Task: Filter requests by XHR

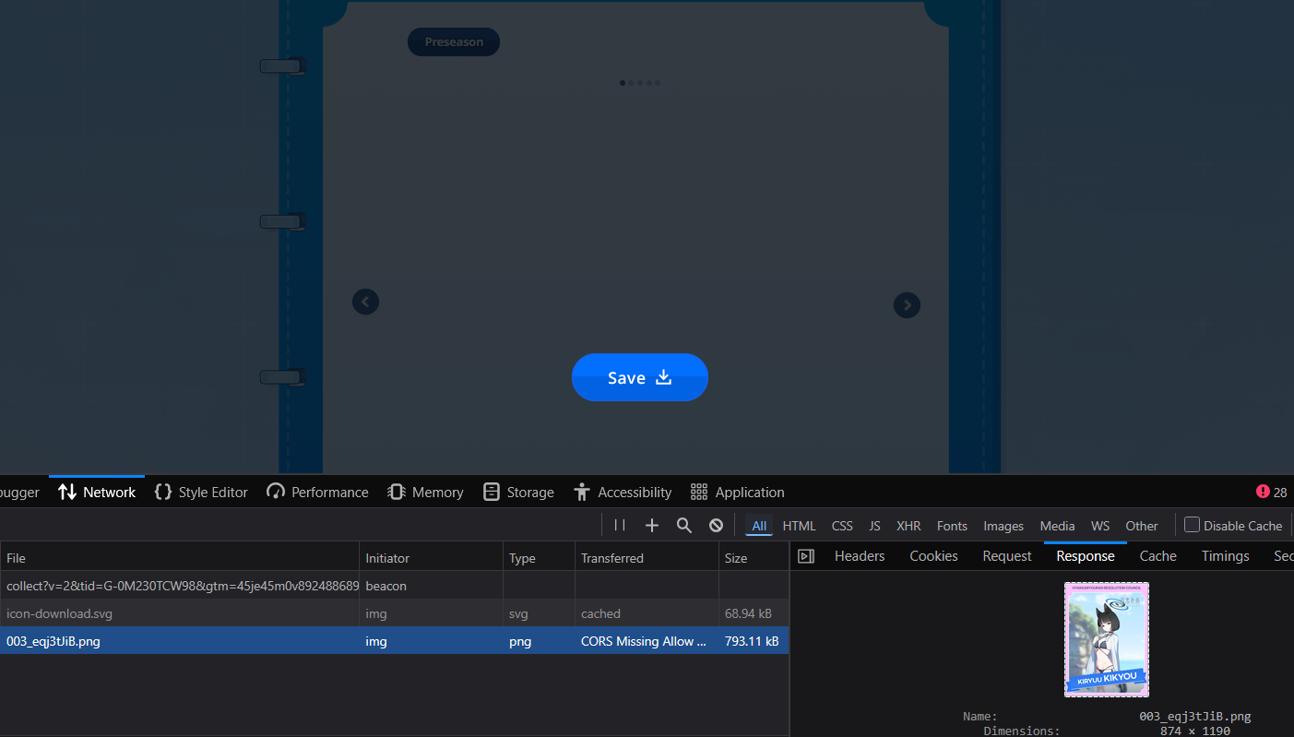Action: (x=908, y=526)
